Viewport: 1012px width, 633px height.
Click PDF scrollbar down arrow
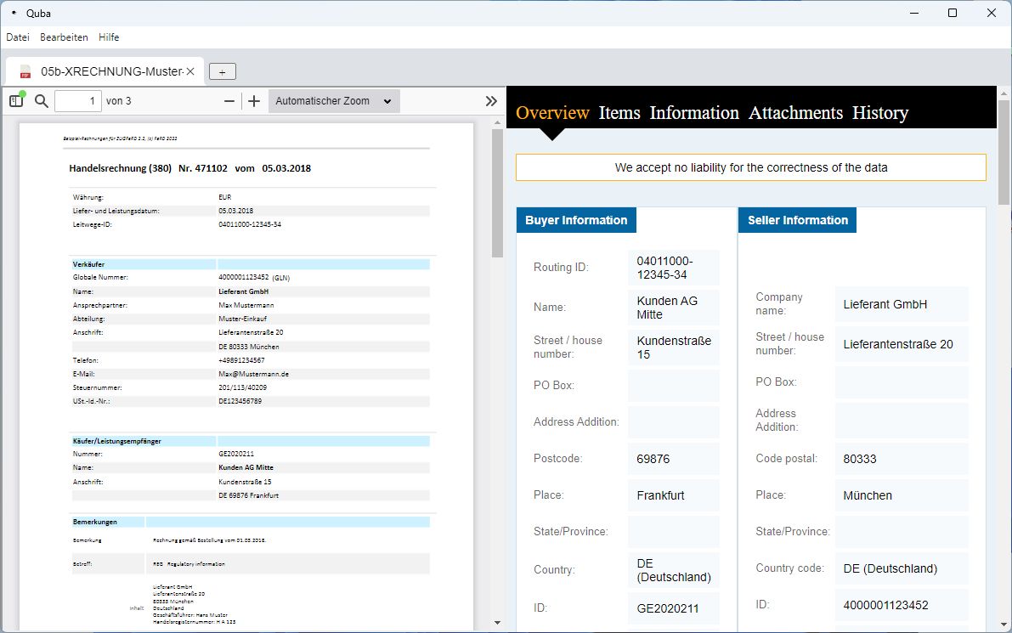[497, 624]
